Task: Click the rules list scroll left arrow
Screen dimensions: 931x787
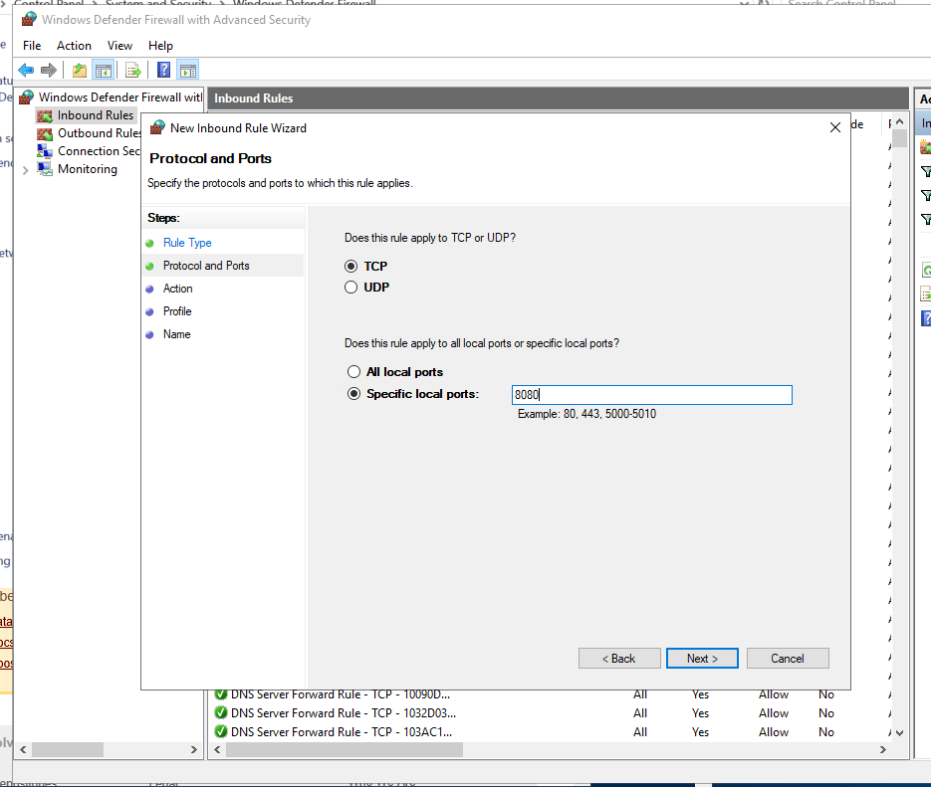Action: pyautogui.click(x=217, y=749)
